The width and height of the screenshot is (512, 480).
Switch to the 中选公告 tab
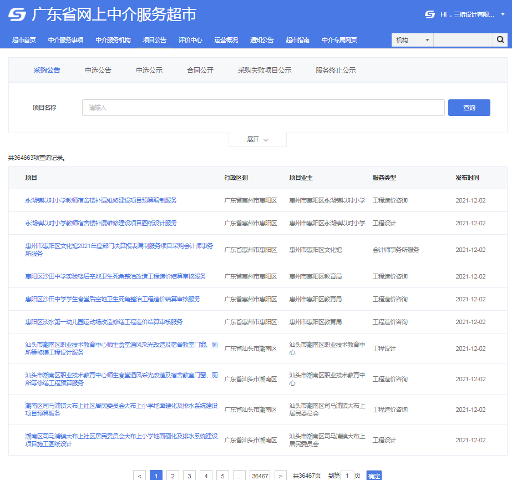[x=98, y=70]
